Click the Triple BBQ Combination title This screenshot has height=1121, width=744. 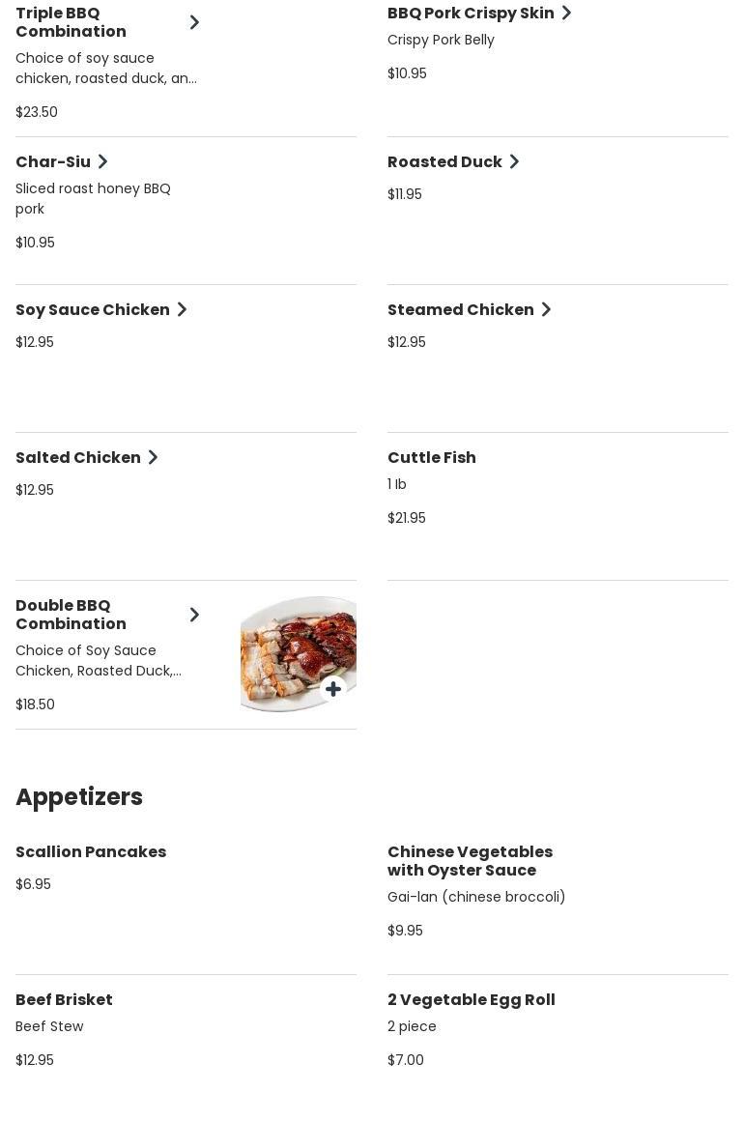coord(71,22)
